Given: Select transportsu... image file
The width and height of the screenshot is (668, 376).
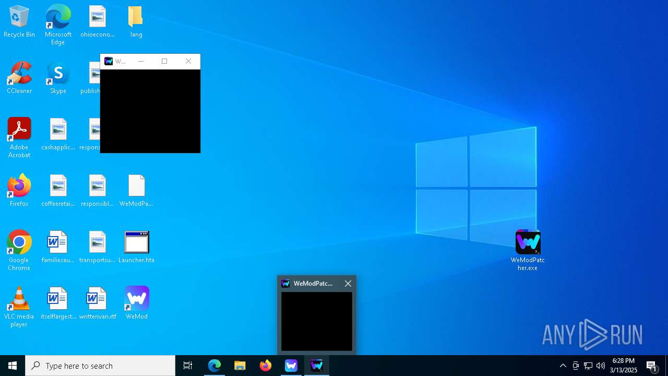Looking at the screenshot, I should point(97,247).
